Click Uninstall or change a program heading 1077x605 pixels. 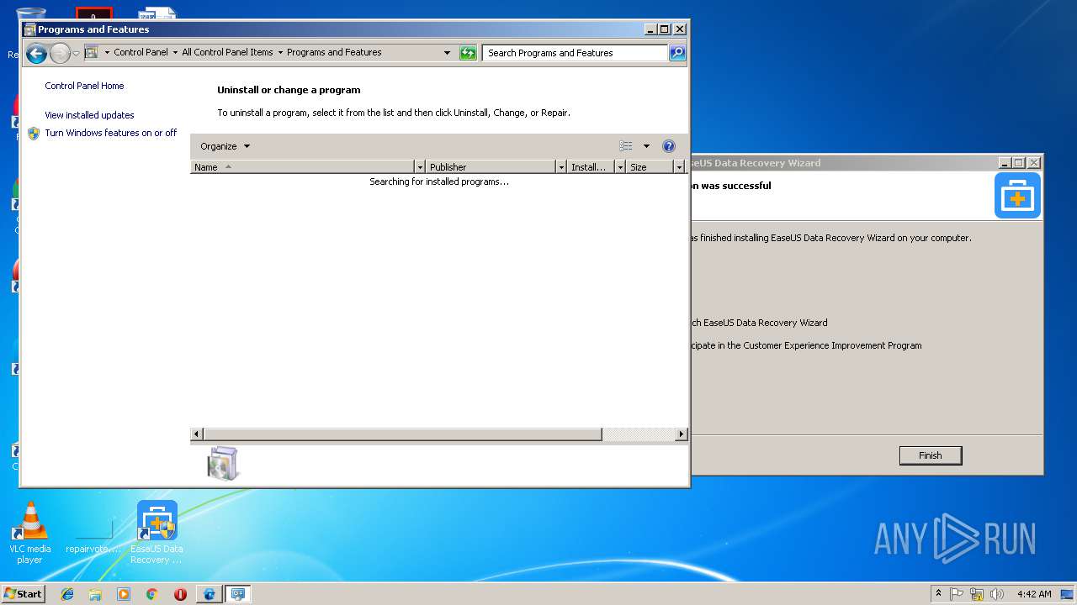click(x=289, y=90)
